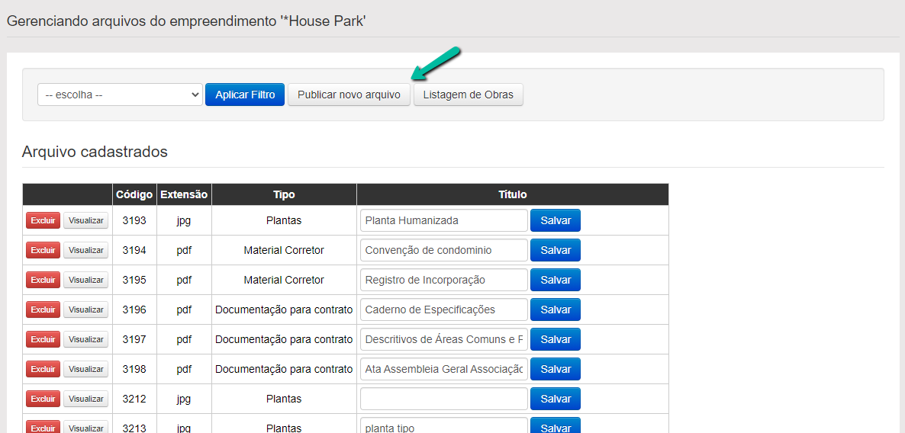This screenshot has height=433, width=905.
Task: Save title for Planta Humanizada row
Action: tap(556, 220)
